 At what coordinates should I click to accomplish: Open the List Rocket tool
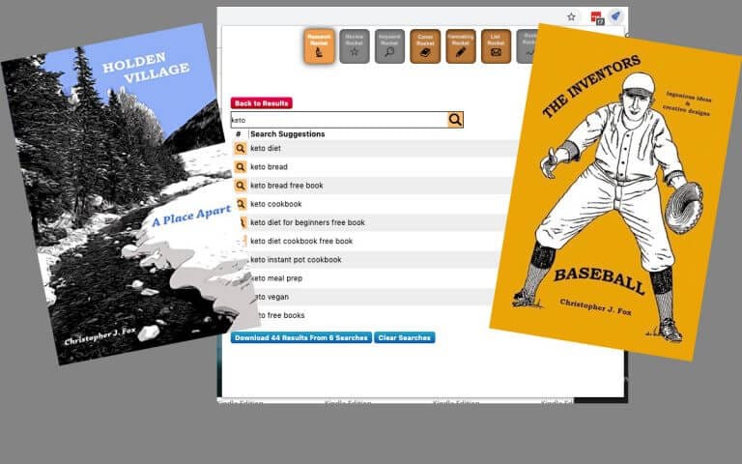[x=496, y=46]
